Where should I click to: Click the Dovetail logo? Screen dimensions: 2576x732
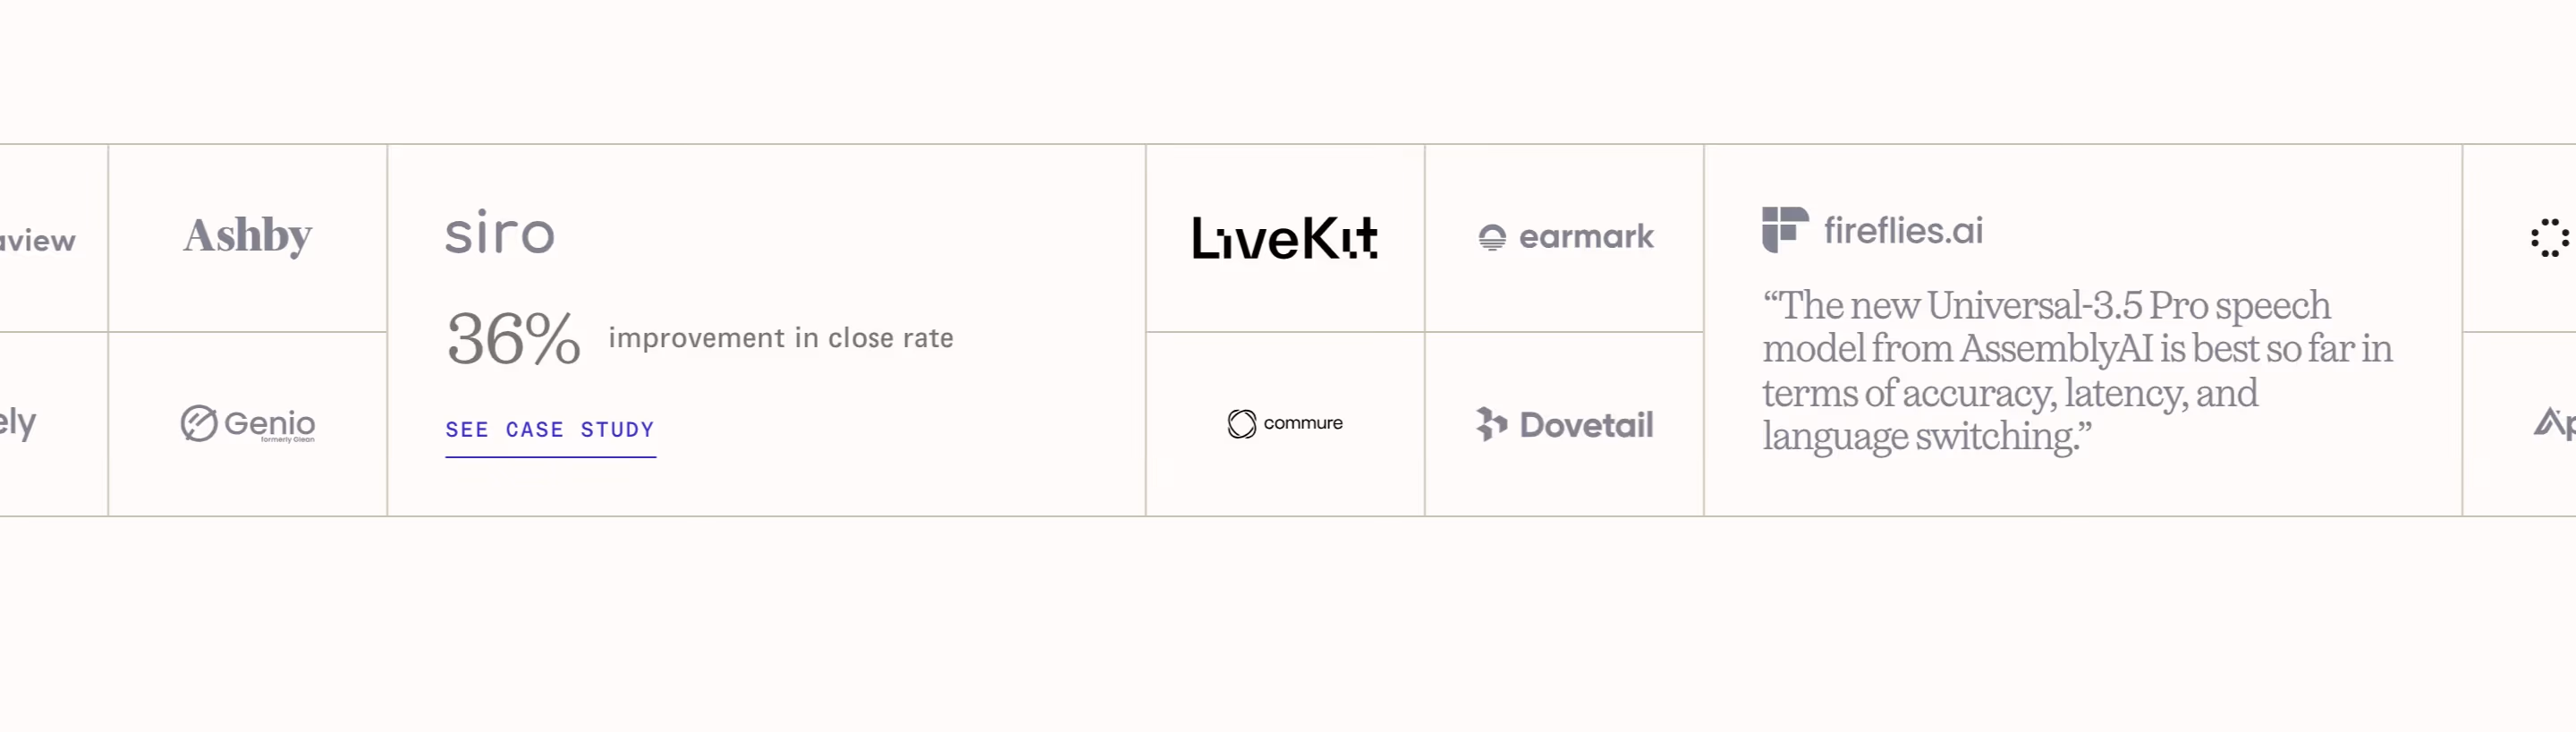pos(1565,424)
